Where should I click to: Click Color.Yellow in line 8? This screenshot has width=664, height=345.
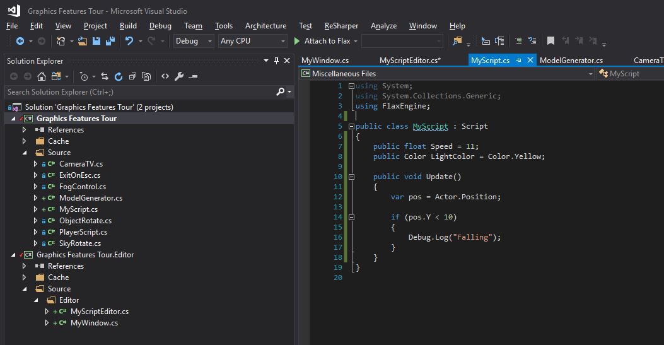click(514, 156)
